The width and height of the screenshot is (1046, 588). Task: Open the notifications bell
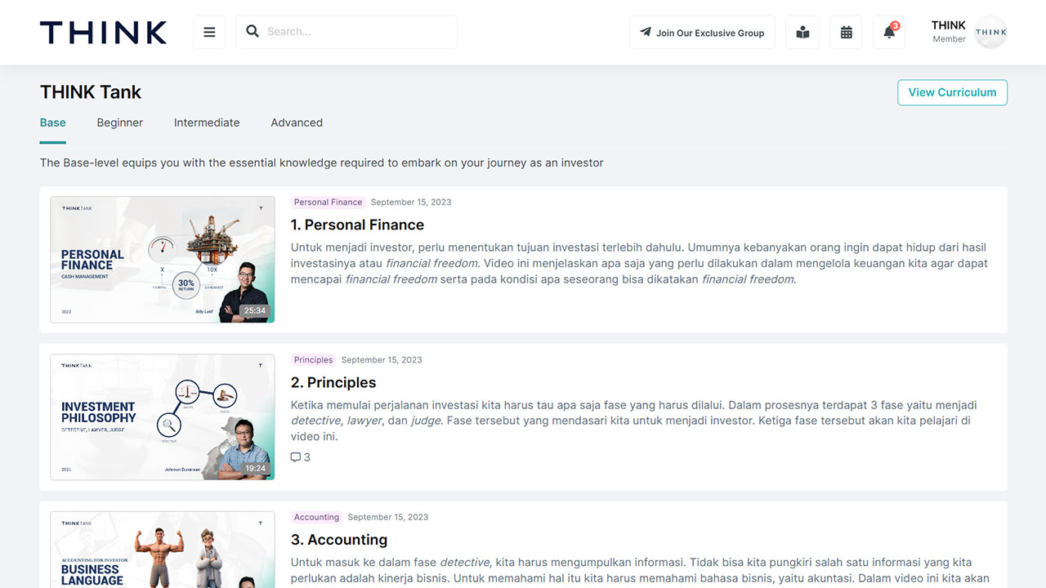click(x=888, y=33)
